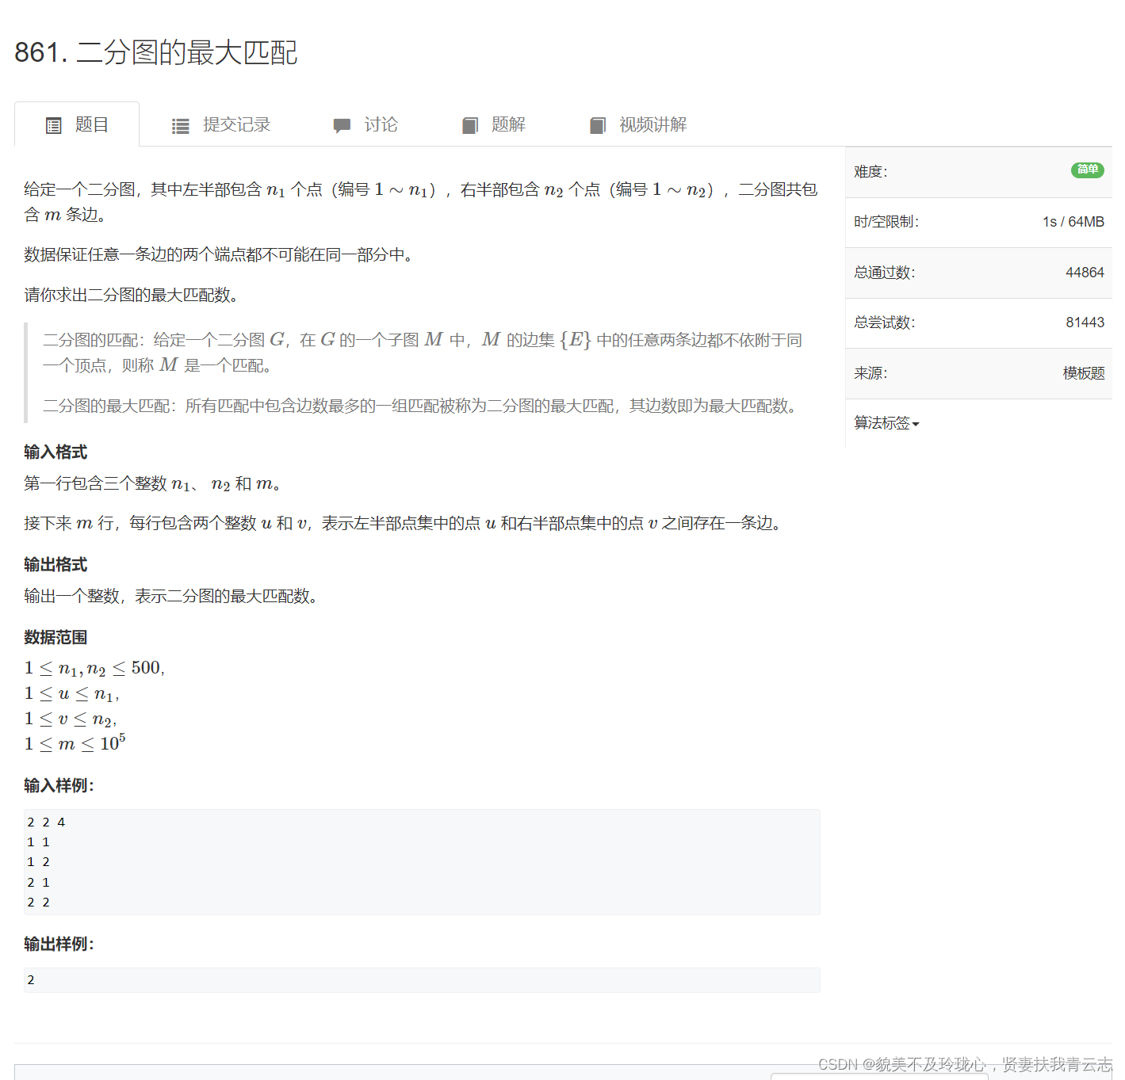Click the 输出样例 heading
The width and height of the screenshot is (1125, 1080).
[59, 945]
